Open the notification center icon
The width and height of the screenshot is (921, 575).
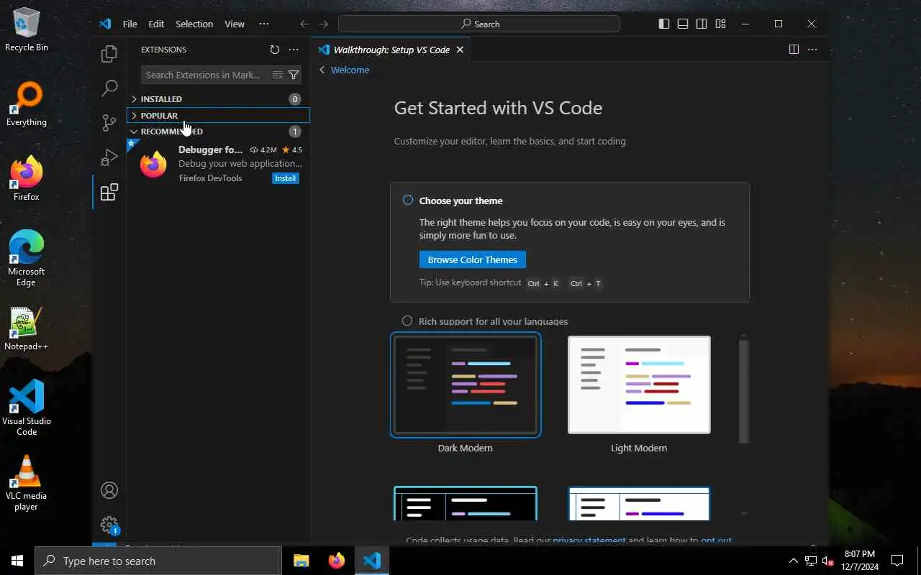[897, 561]
